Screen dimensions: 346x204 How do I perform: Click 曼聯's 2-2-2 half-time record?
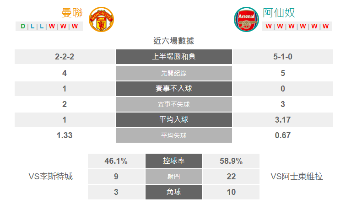(65, 57)
